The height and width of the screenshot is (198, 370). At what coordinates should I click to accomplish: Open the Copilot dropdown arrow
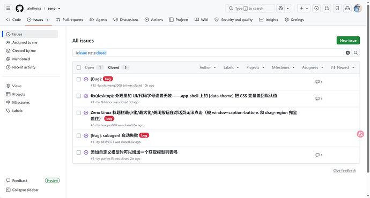(x=288, y=8)
